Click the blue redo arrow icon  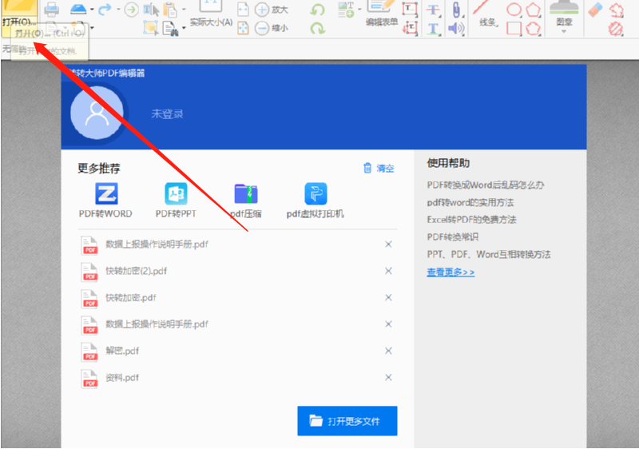pos(105,9)
